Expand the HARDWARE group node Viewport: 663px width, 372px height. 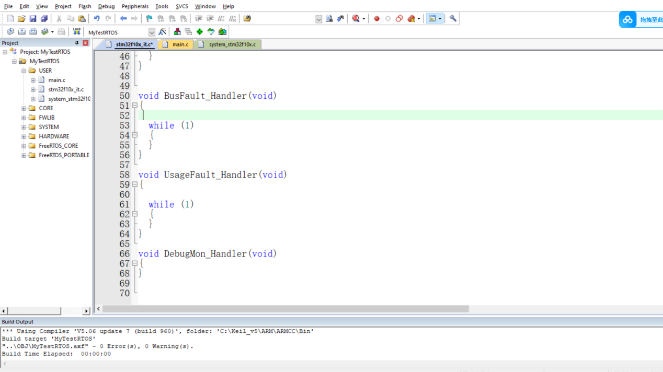click(x=24, y=136)
